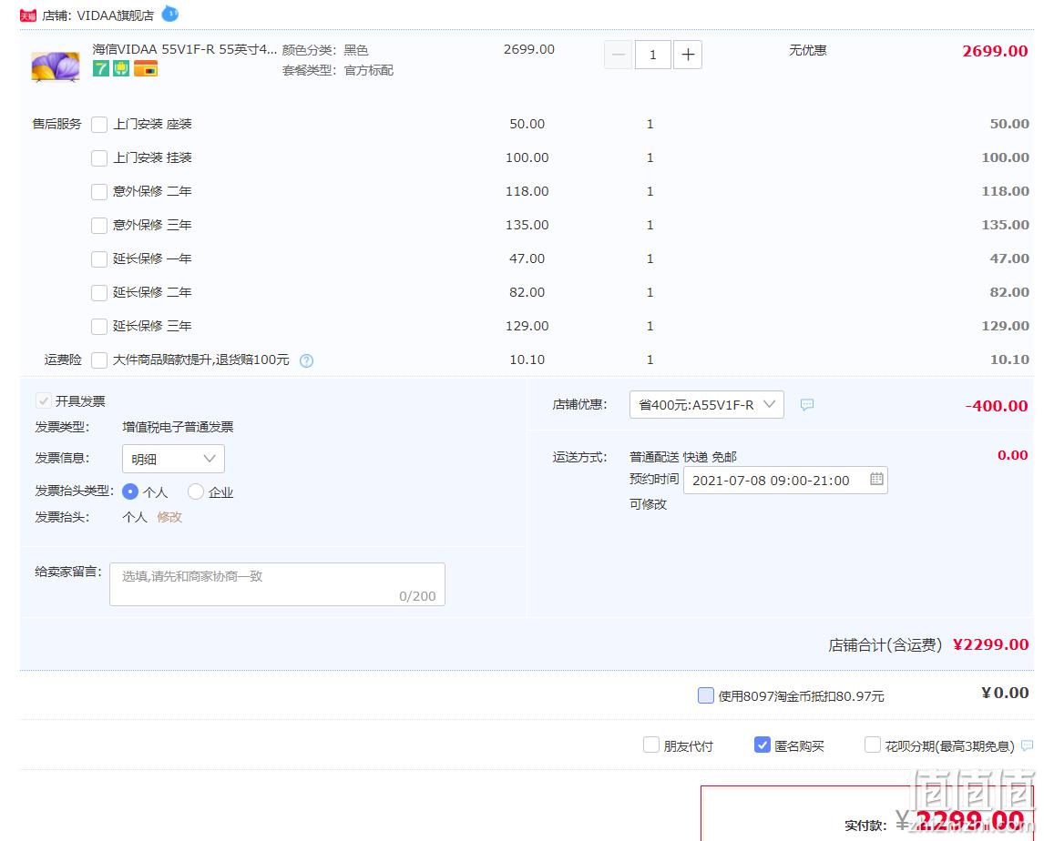Click the 给卖家留言 message text box
Viewport: 1044px width, 841px height.
(277, 584)
